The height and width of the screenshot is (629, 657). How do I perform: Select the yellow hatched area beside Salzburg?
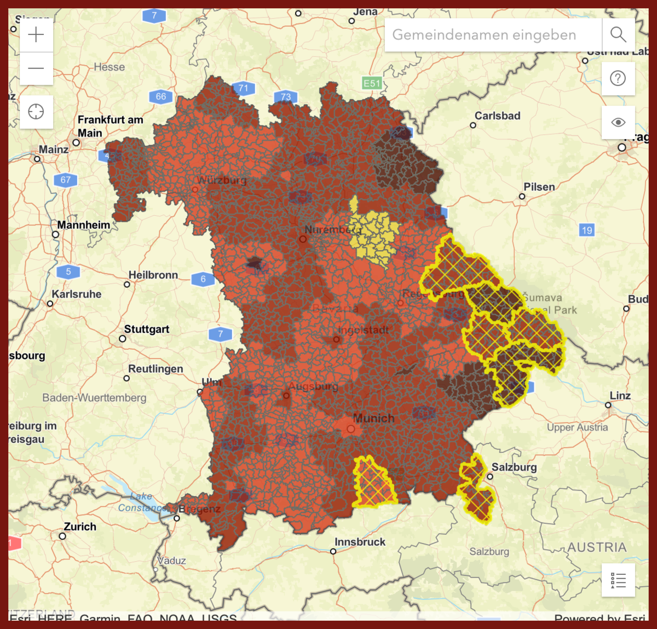pos(476,489)
